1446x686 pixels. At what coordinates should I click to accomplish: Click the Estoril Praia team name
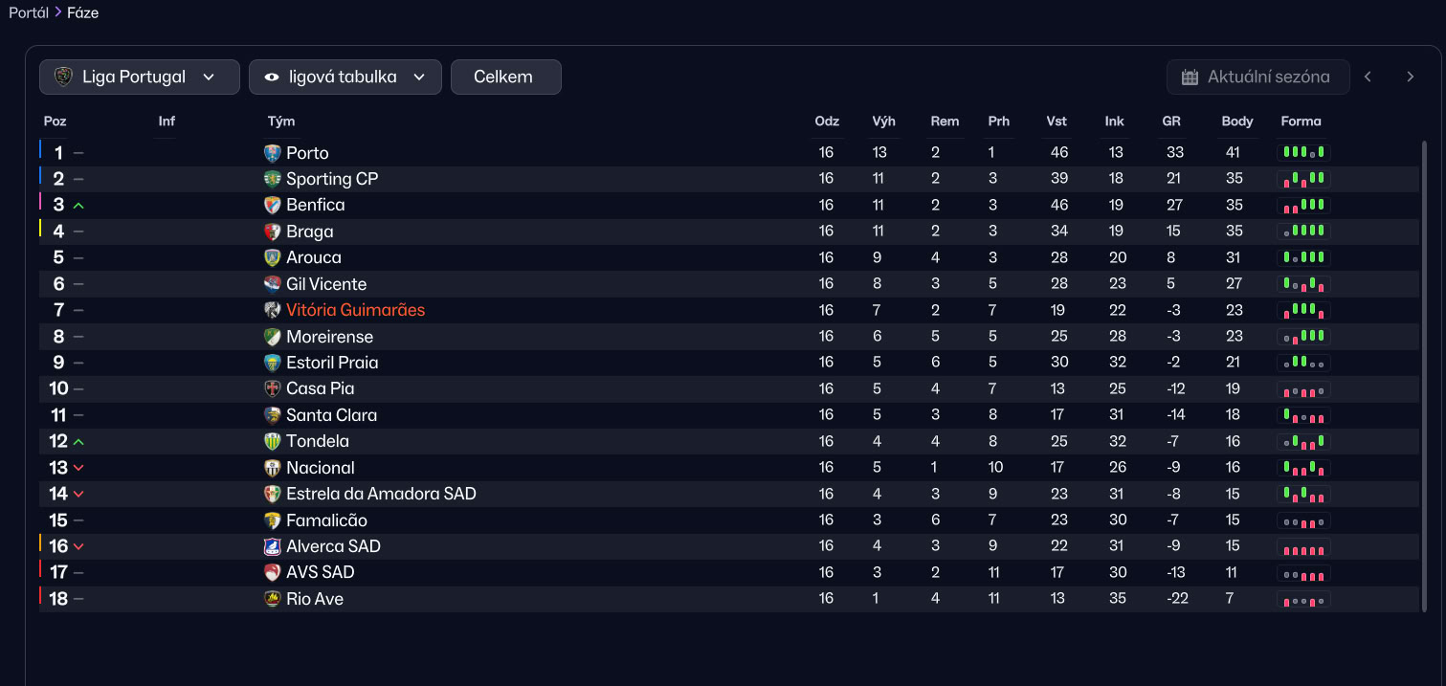pyautogui.click(x=332, y=363)
